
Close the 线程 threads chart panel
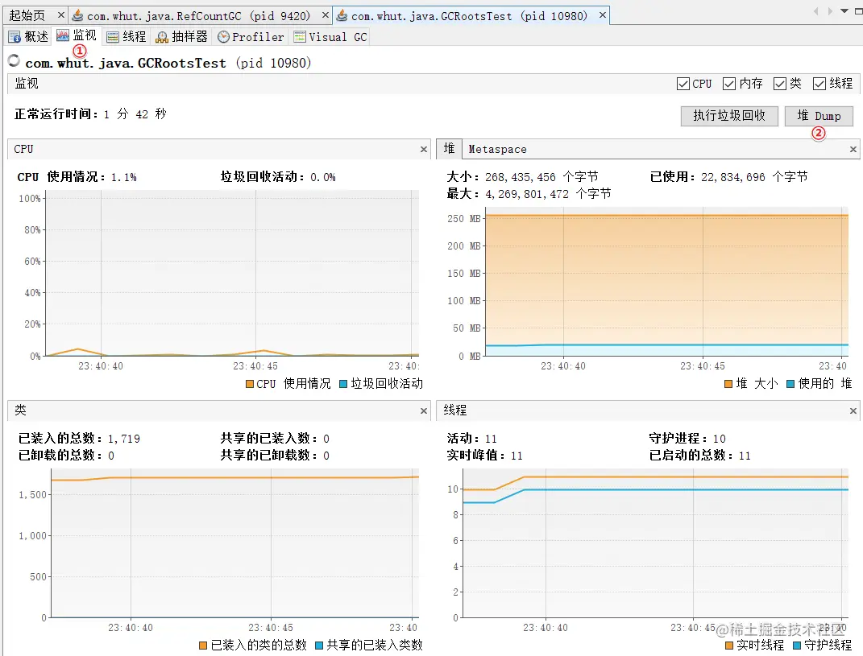click(x=853, y=411)
